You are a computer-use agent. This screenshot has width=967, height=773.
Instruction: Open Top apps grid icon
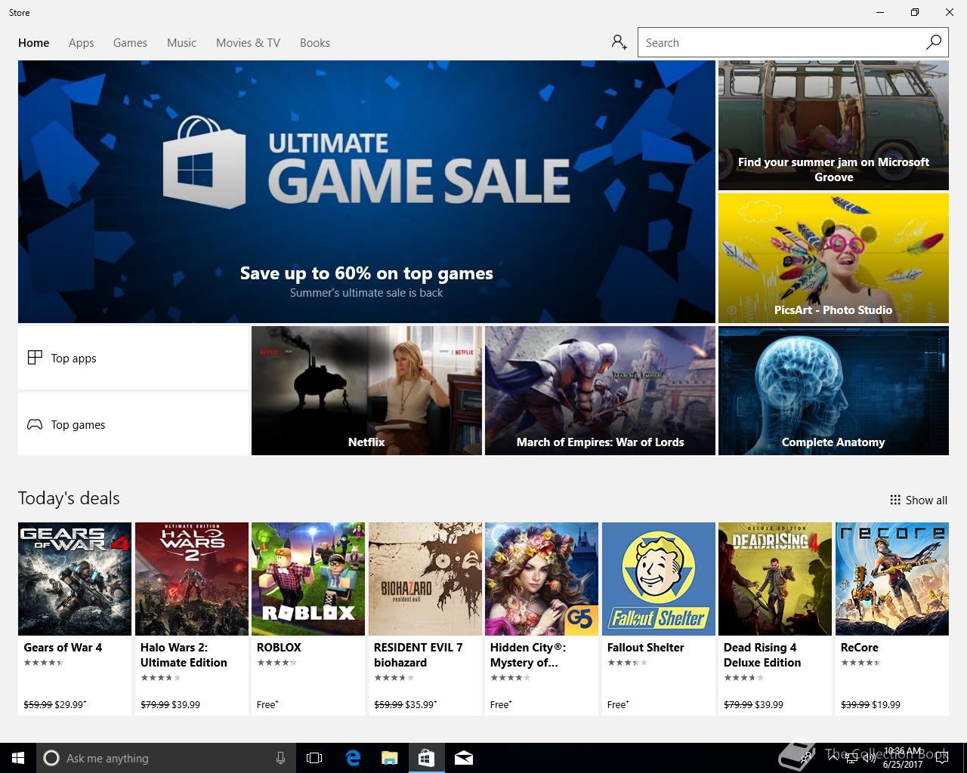[x=35, y=358]
